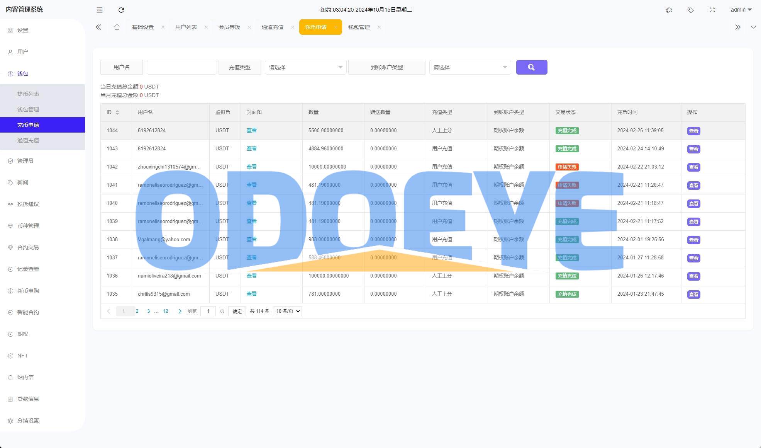The image size is (761, 448).
Task: Switch to the 会员等级 tab
Action: [229, 27]
